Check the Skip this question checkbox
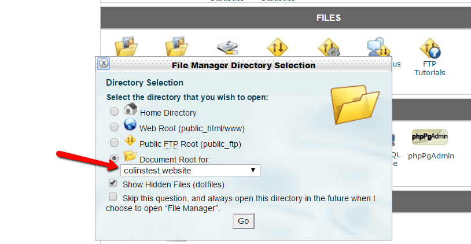 [113, 197]
